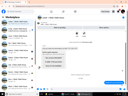Open Windows Start menu
This screenshot has width=128, height=96.
click(x=2, y=94)
